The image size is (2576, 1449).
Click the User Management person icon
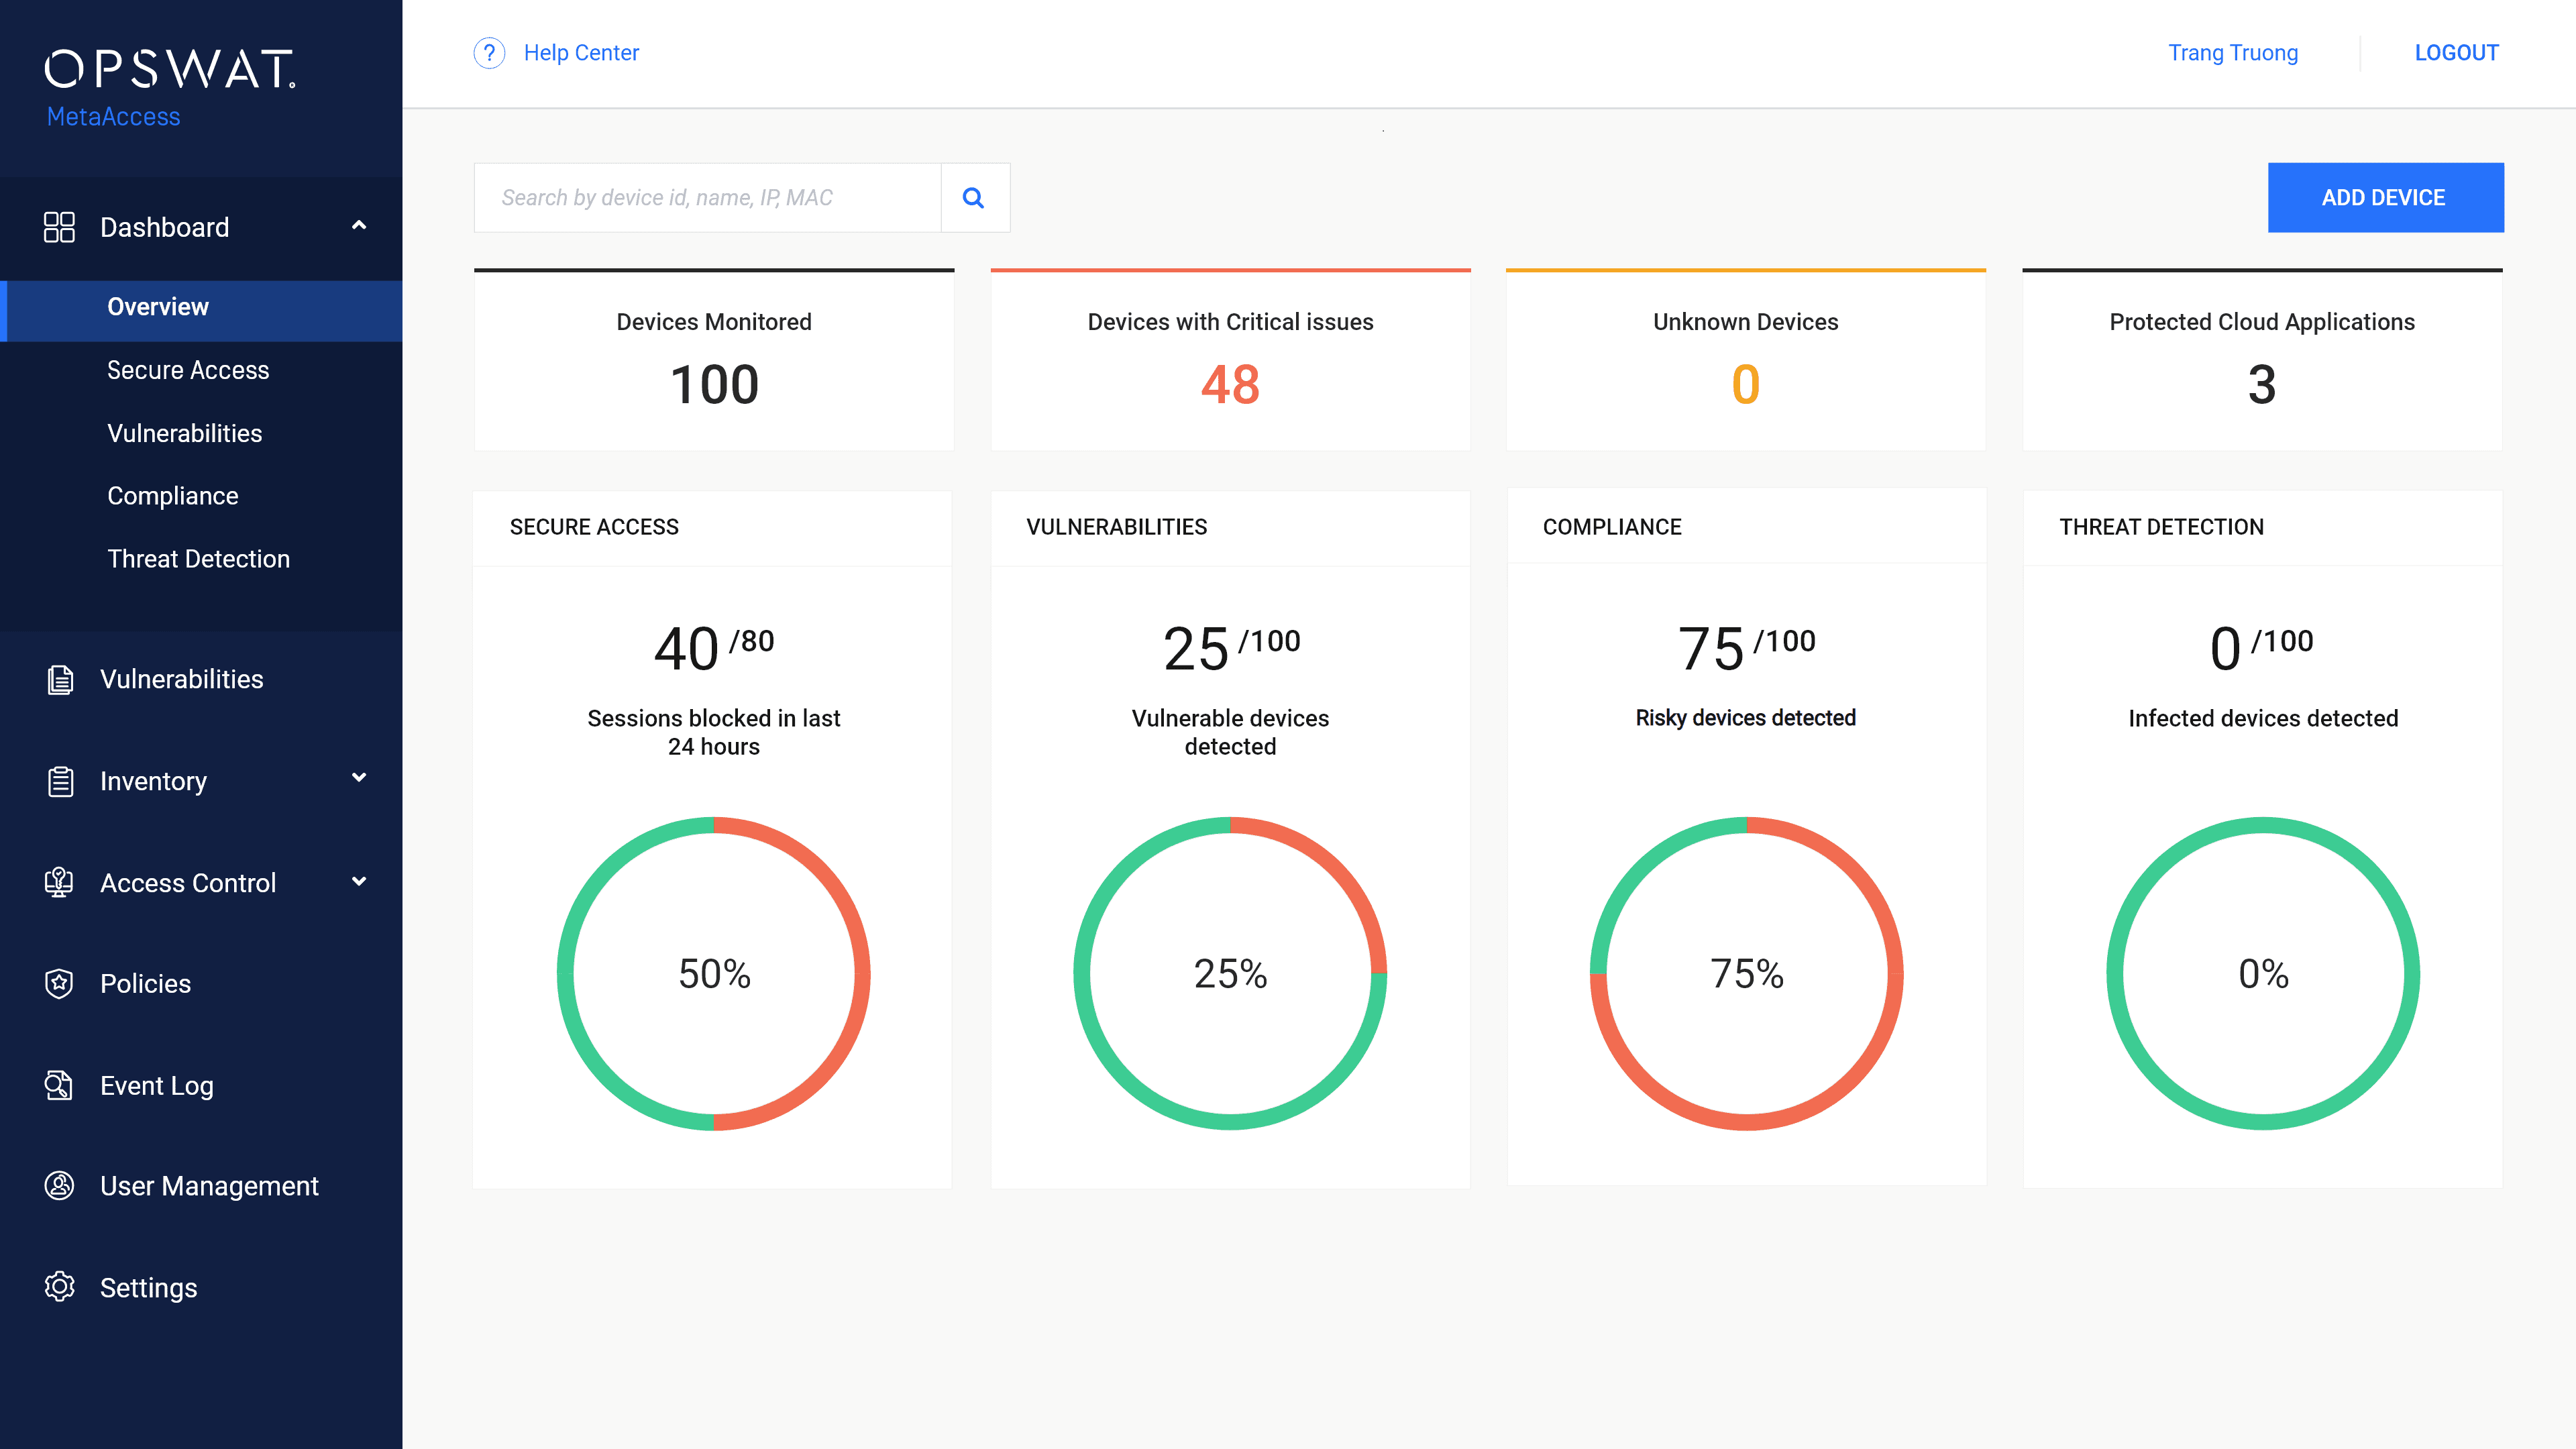point(59,1186)
